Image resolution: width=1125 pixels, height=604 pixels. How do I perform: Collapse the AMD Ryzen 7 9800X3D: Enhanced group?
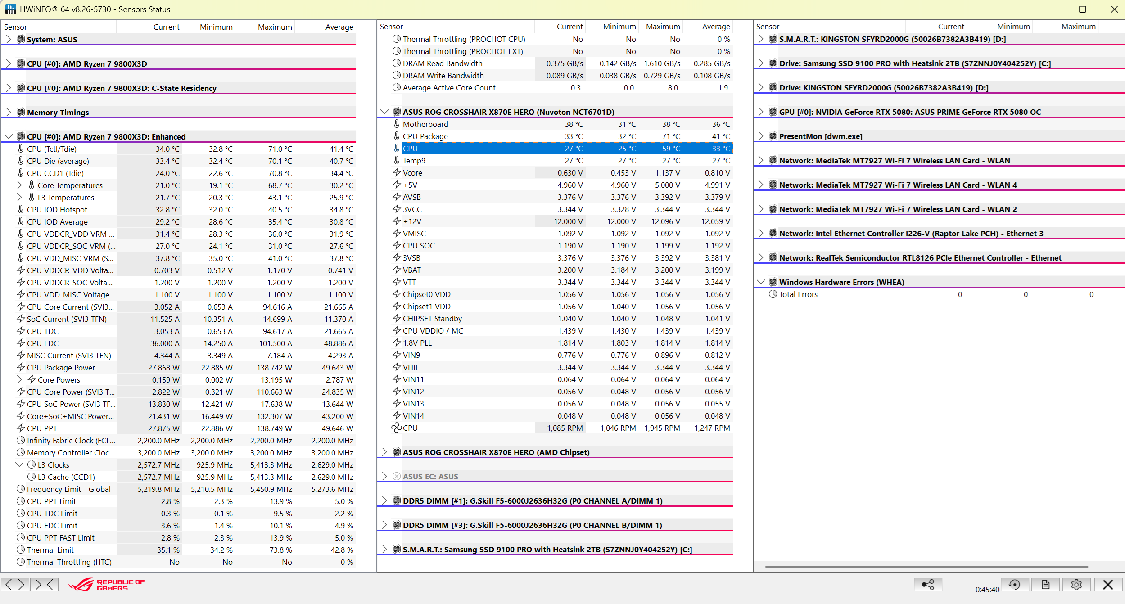[9, 136]
